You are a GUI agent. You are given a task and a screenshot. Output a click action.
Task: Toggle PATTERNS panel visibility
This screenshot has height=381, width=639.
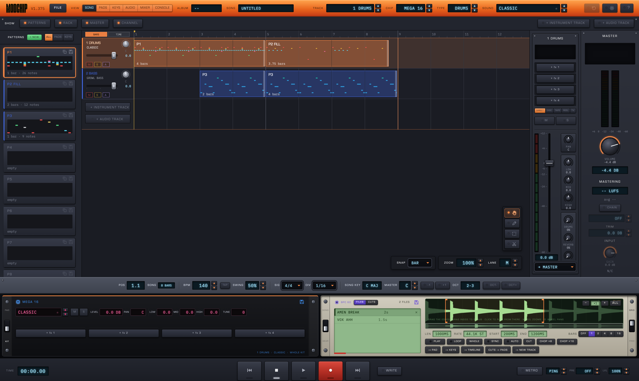[x=35, y=23]
